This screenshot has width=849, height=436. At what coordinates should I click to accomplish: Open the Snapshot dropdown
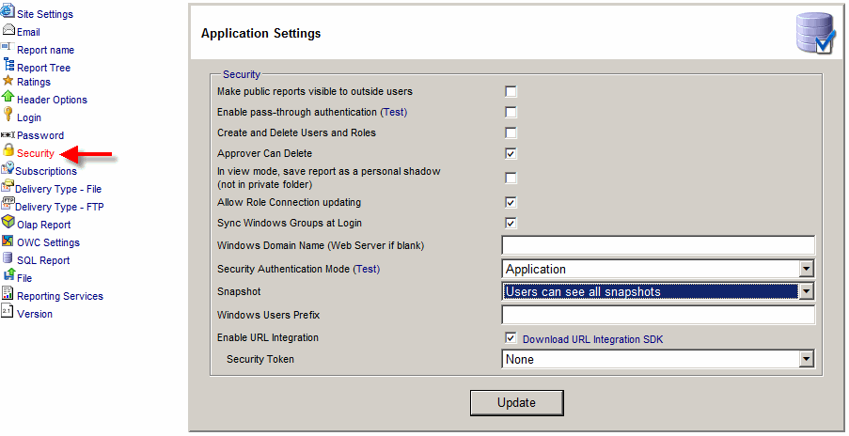point(658,291)
